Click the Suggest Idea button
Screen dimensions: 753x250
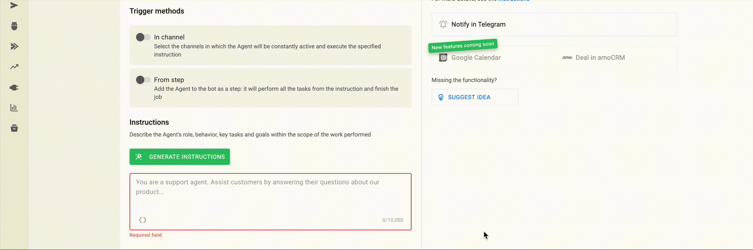(x=475, y=97)
